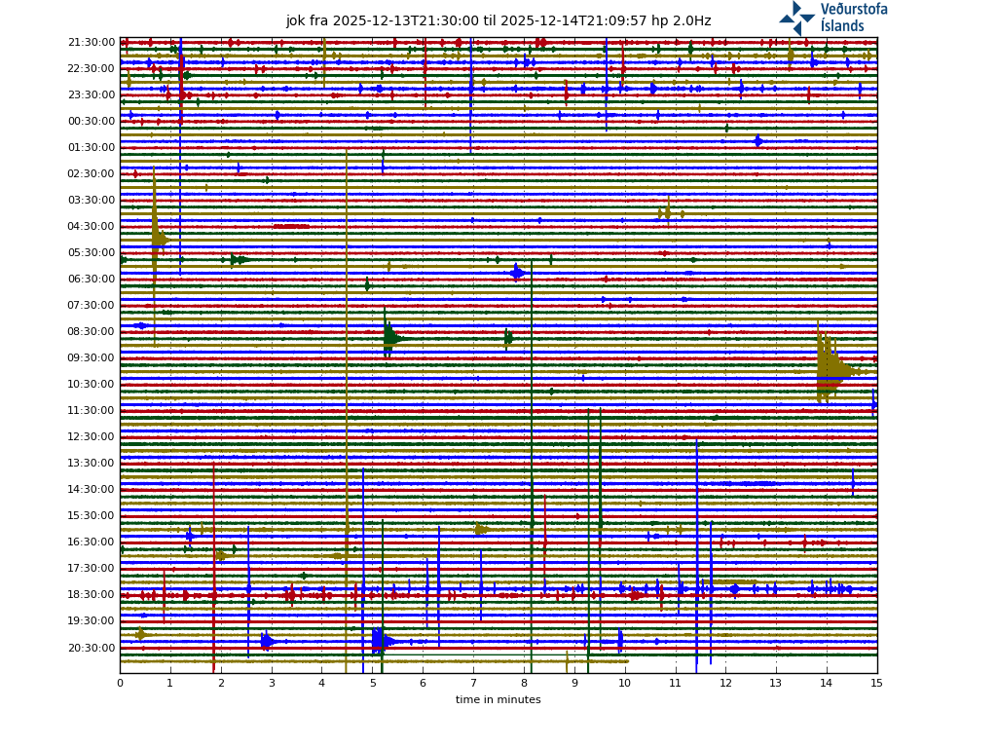Viewport: 997px width, 748px height.
Task: Click the blue seismic burst near minute 5 at 20:30
Action: [379, 640]
